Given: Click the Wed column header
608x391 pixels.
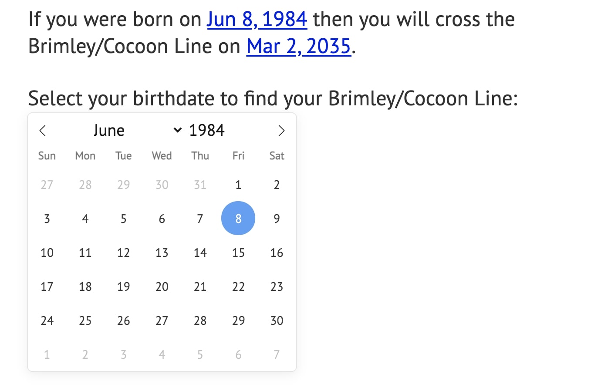Looking at the screenshot, I should click(x=162, y=155).
